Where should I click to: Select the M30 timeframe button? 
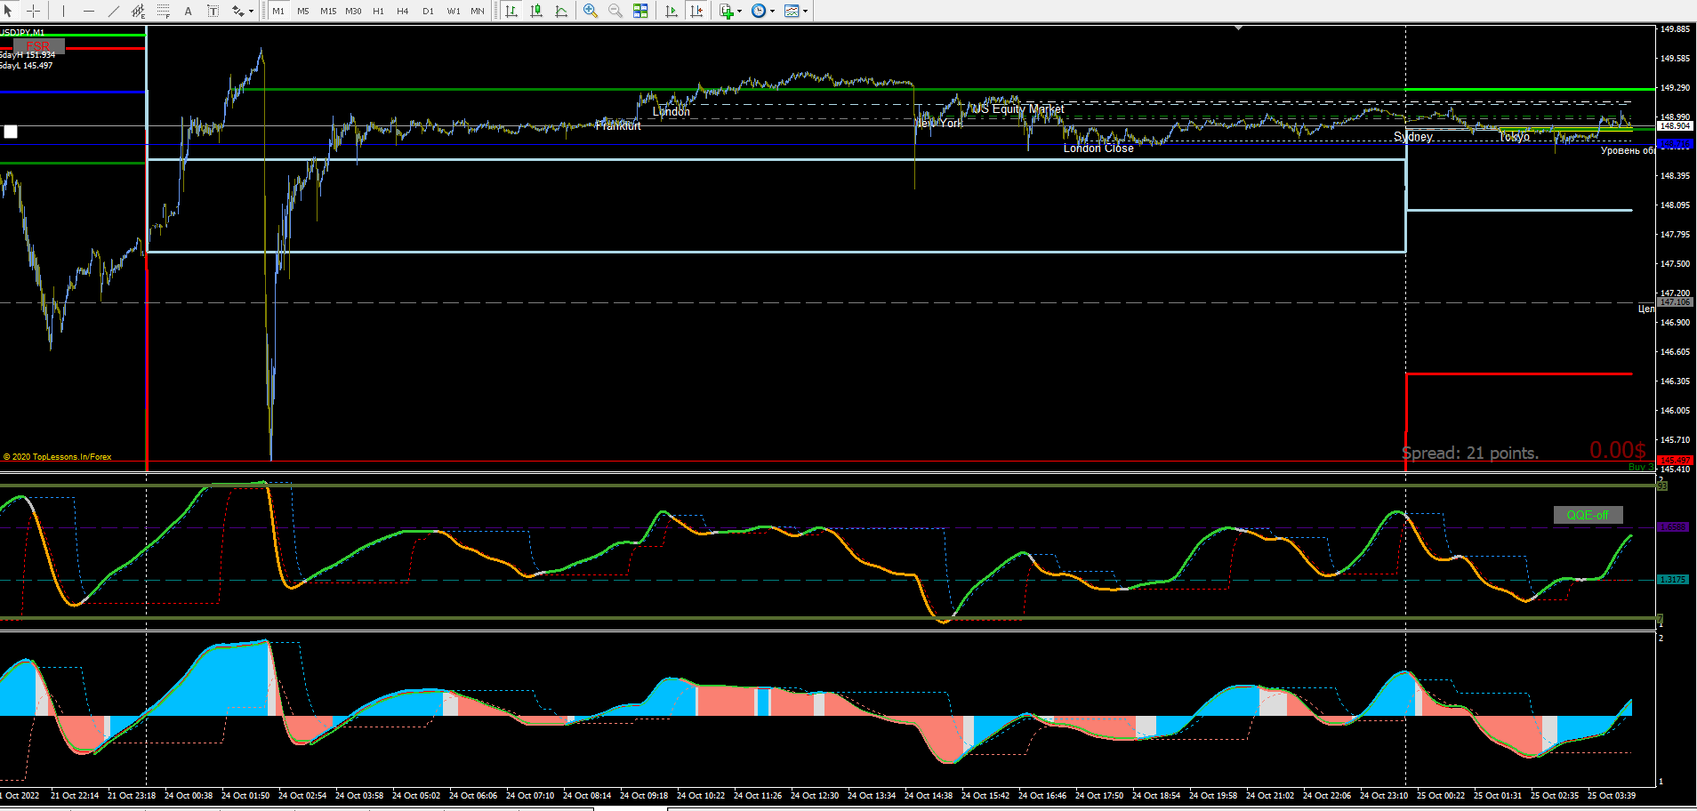pos(353,11)
